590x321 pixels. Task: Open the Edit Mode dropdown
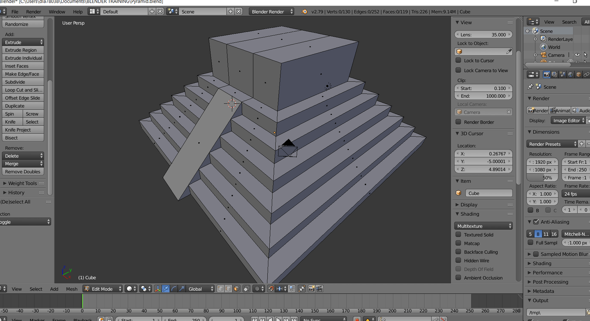click(x=103, y=289)
